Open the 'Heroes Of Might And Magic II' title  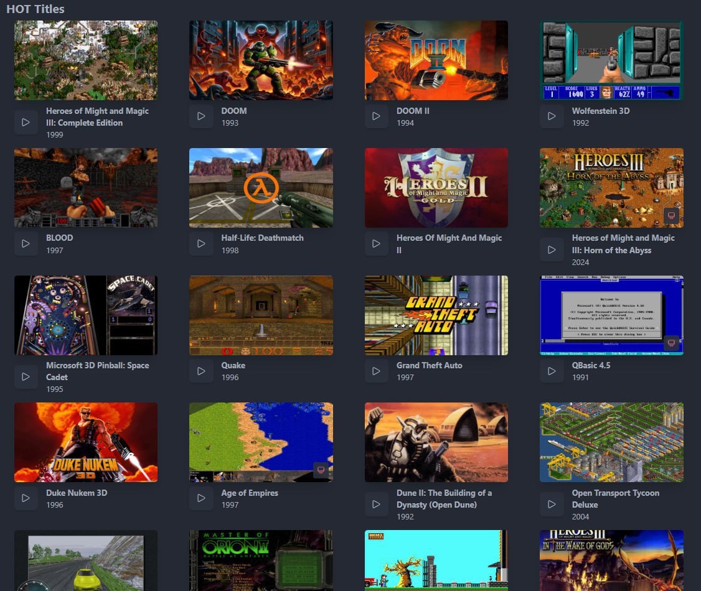click(x=449, y=244)
